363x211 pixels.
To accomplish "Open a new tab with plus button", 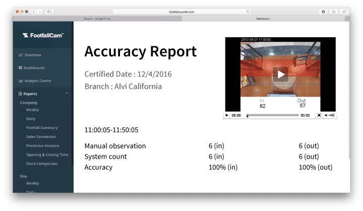I will click(x=347, y=19).
